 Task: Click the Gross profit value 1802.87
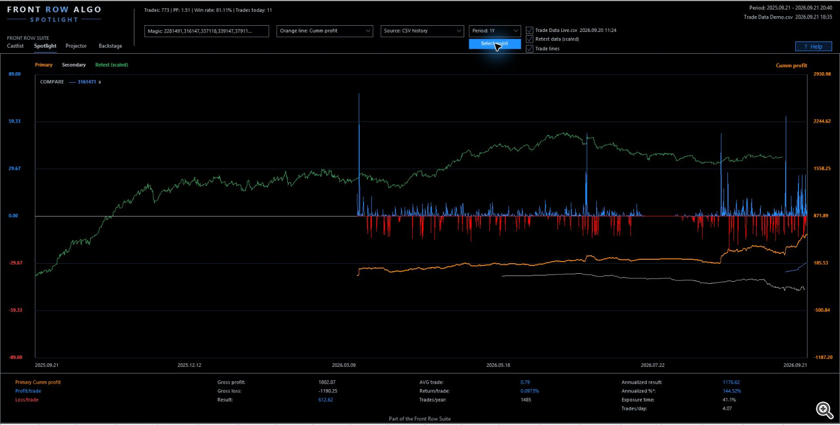click(327, 382)
